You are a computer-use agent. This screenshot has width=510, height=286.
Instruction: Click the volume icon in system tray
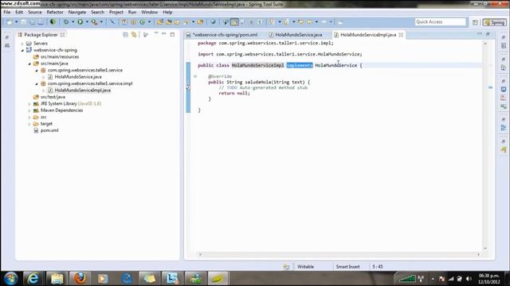pos(469,279)
